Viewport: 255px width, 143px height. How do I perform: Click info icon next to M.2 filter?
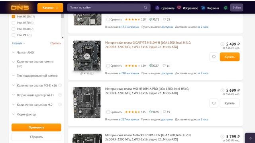click(60, 104)
